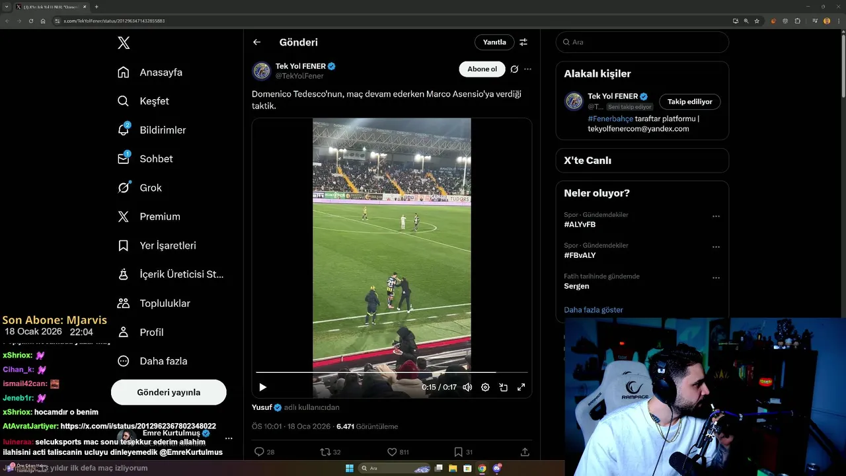This screenshot has width=846, height=476.
Task: Click the Ara search field on X
Action: (x=642, y=42)
